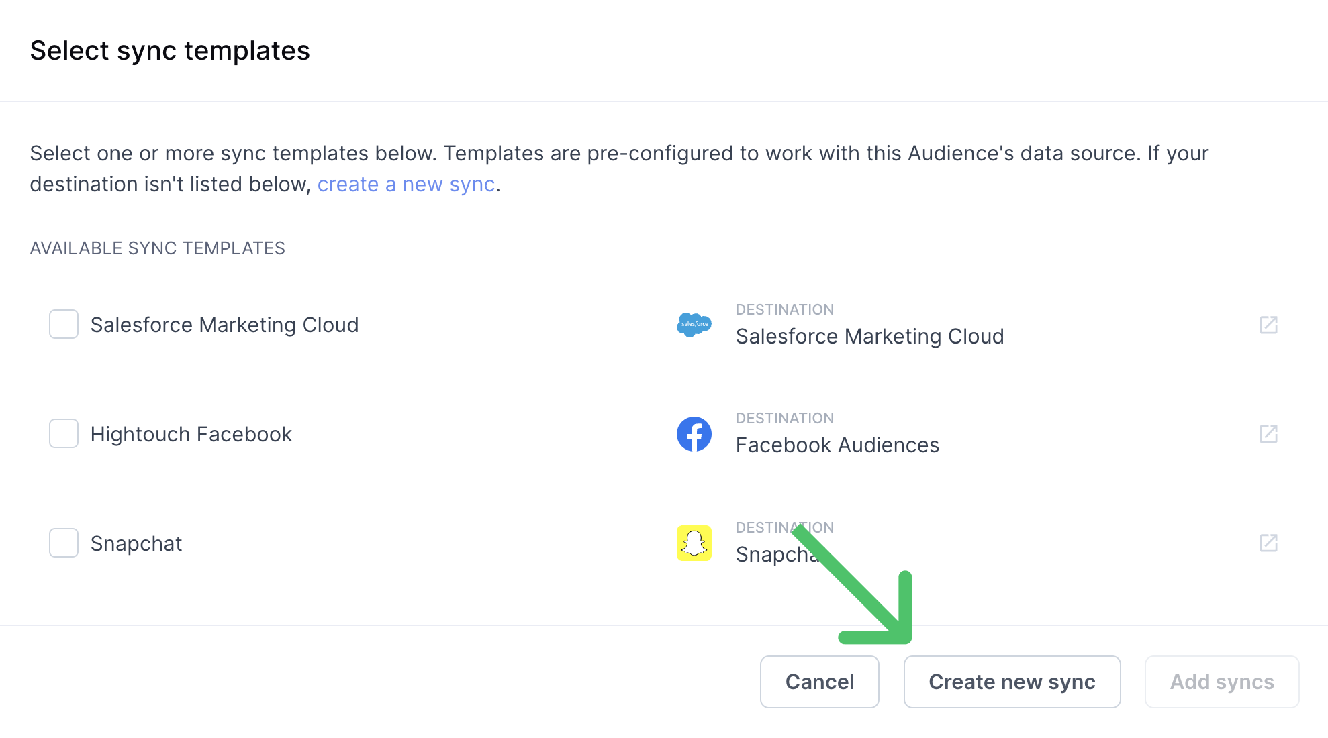Click Salesforce Marketing Cloud destination name
This screenshot has width=1328, height=738.
tap(870, 336)
